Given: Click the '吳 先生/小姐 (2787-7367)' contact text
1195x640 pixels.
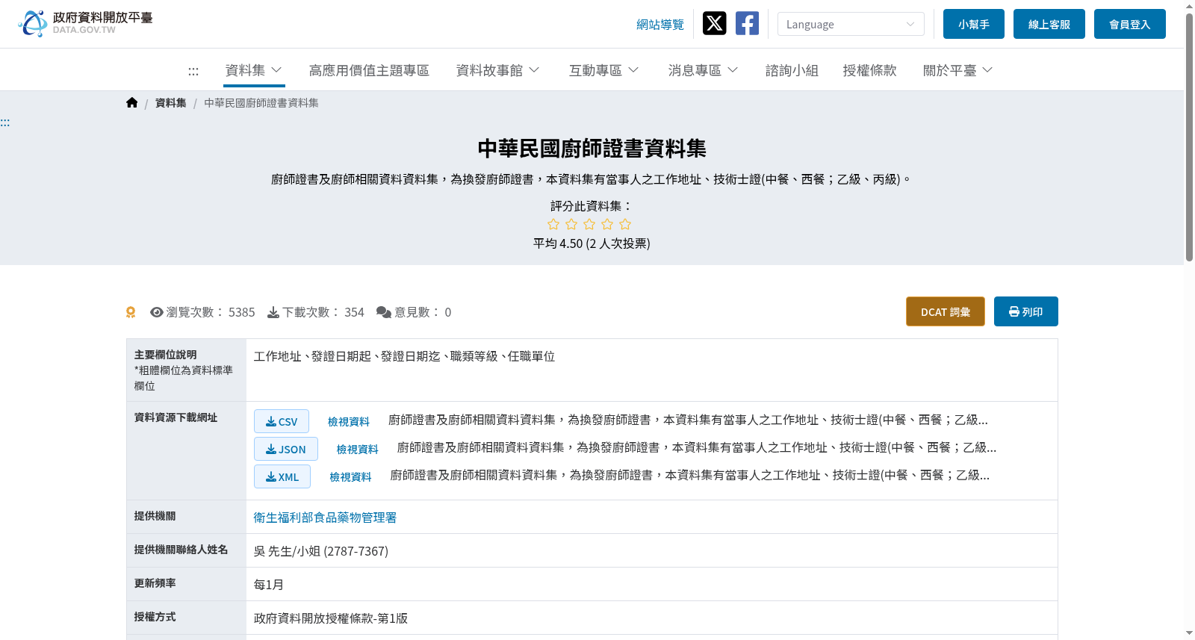Looking at the screenshot, I should [x=321, y=551].
